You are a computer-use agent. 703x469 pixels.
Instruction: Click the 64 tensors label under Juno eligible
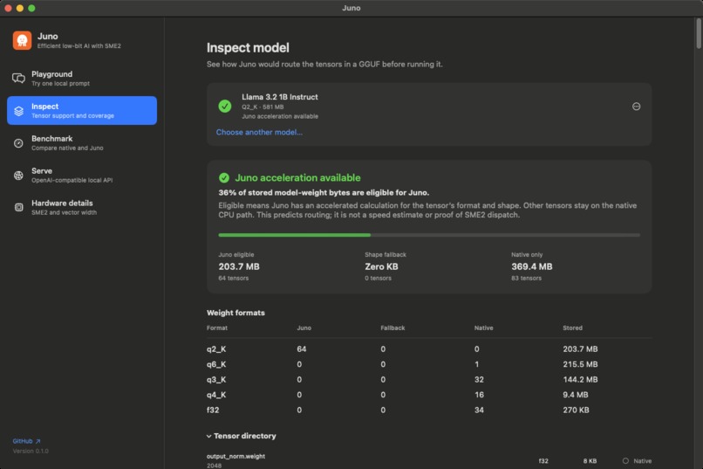pos(233,279)
